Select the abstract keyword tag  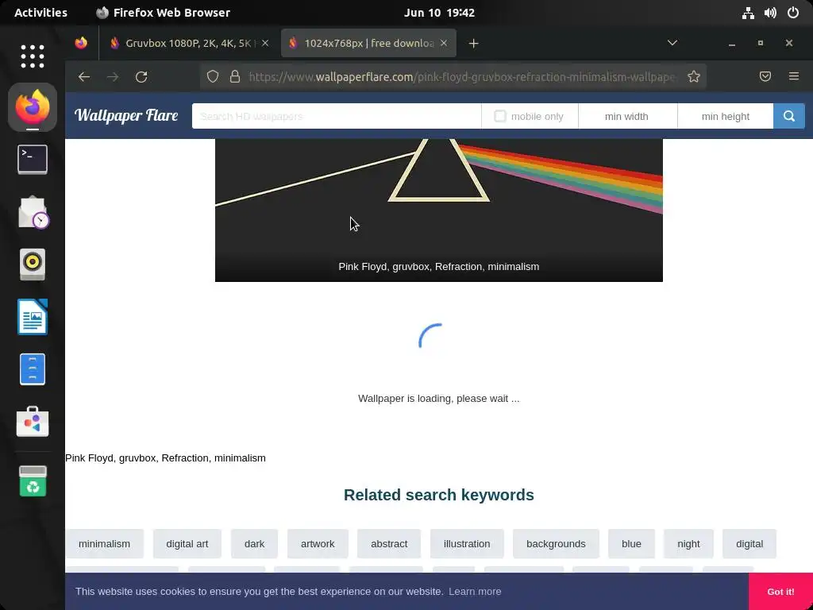(x=389, y=543)
